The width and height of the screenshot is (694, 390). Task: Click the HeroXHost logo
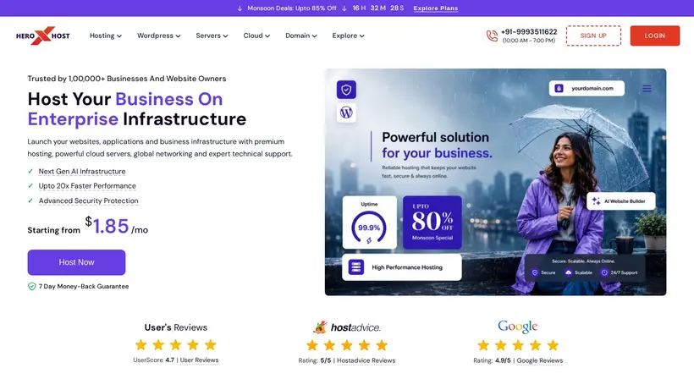click(43, 36)
